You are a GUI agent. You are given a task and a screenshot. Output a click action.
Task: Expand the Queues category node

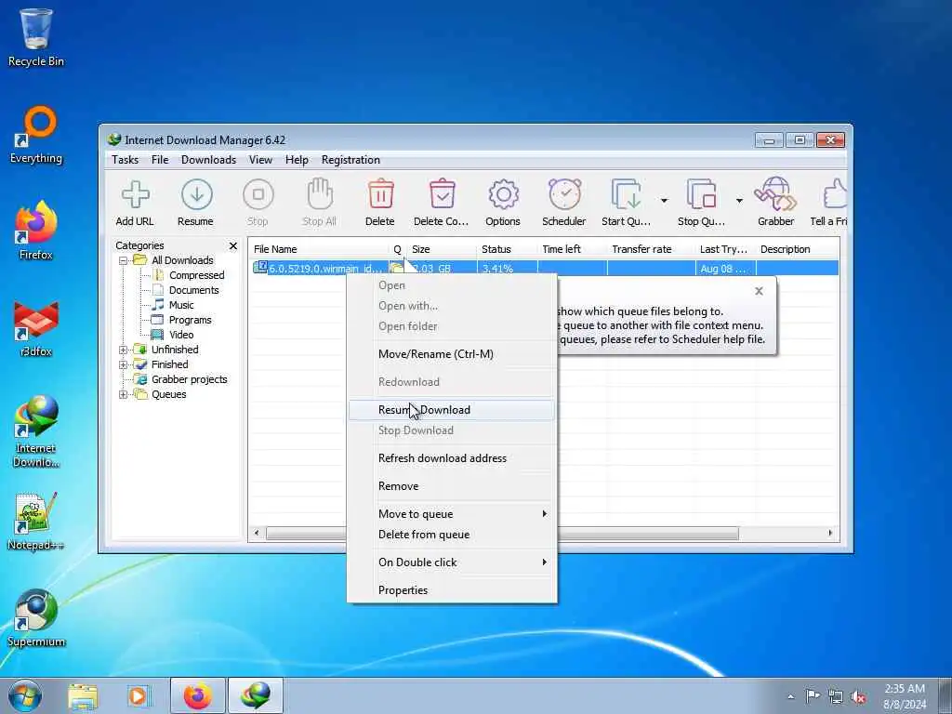pyautogui.click(x=124, y=394)
